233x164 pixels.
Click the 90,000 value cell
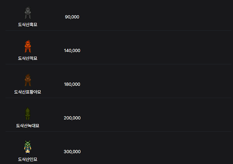pos(72,17)
